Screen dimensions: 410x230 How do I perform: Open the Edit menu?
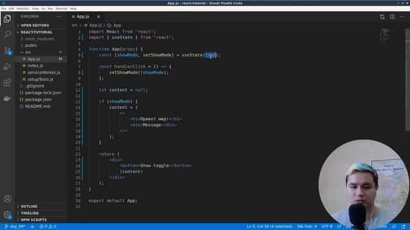(x=12, y=8)
